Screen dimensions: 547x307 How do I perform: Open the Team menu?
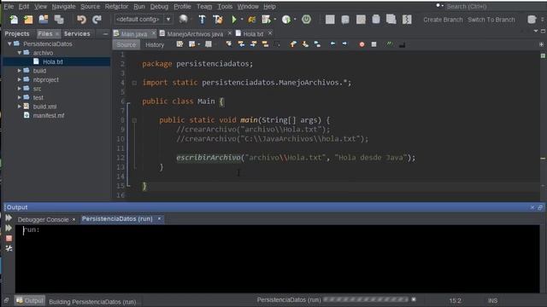[204, 6]
